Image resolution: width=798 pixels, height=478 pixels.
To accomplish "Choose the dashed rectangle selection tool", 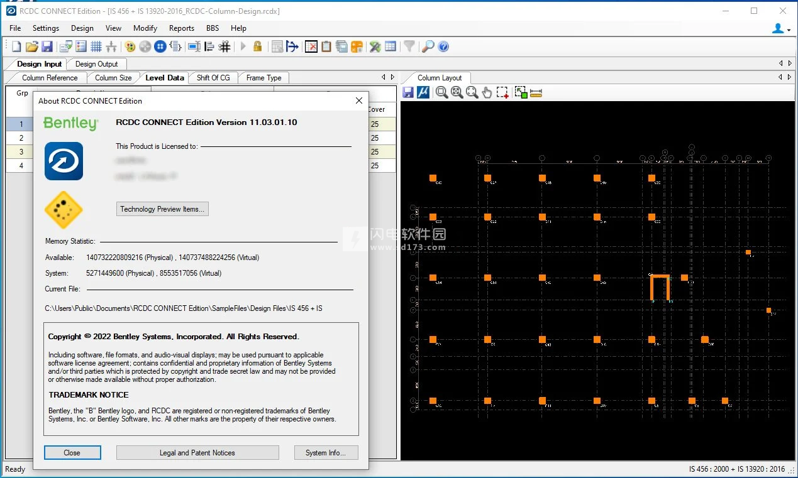I will 502,92.
